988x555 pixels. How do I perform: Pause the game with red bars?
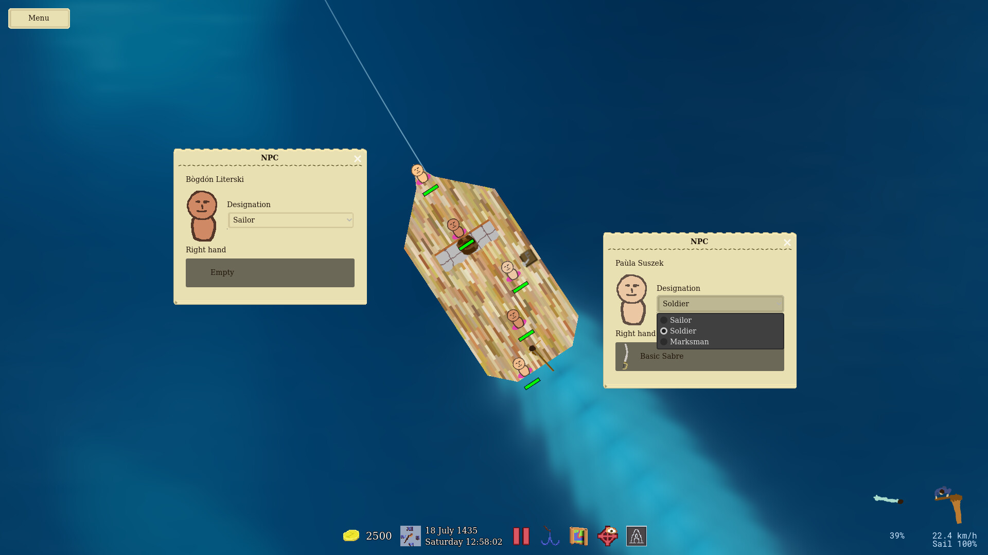(521, 536)
